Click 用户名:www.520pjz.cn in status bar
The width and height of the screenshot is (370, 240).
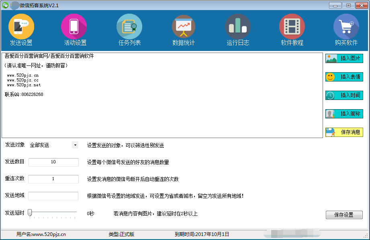pyautogui.click(x=41, y=234)
